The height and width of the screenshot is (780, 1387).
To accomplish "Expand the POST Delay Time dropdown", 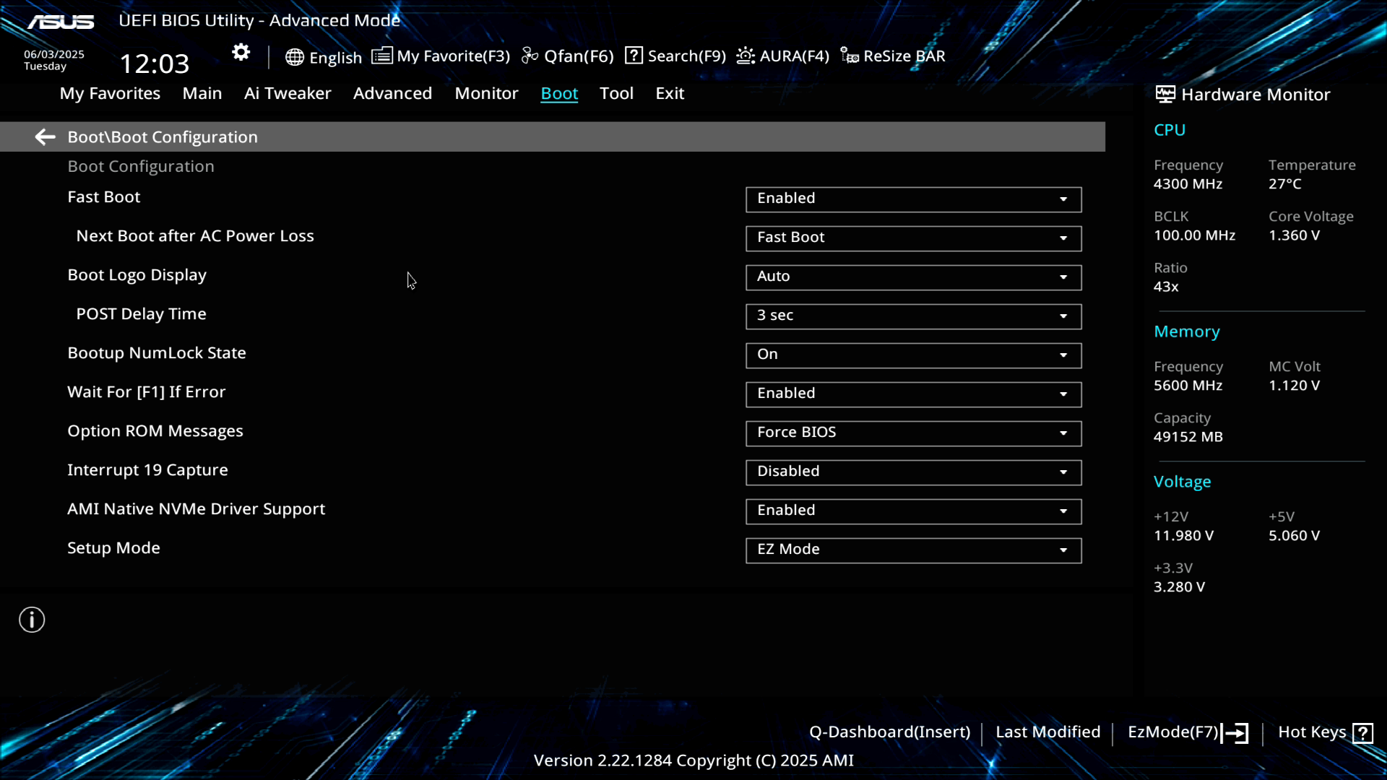I will tap(913, 316).
